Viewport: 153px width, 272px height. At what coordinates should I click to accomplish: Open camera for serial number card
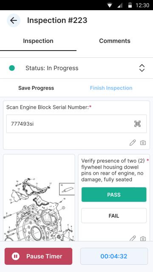point(143,143)
